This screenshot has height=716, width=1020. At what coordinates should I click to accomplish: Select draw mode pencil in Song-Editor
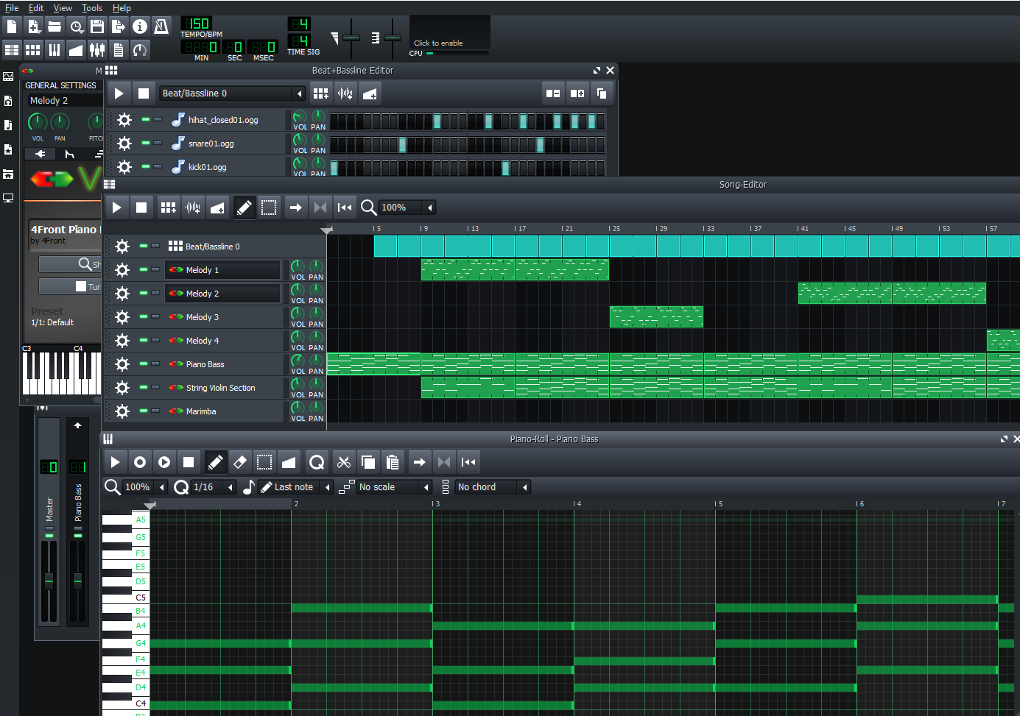[244, 208]
